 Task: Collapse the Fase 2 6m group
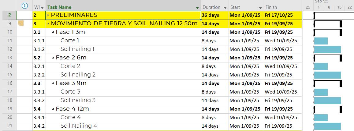53,58
